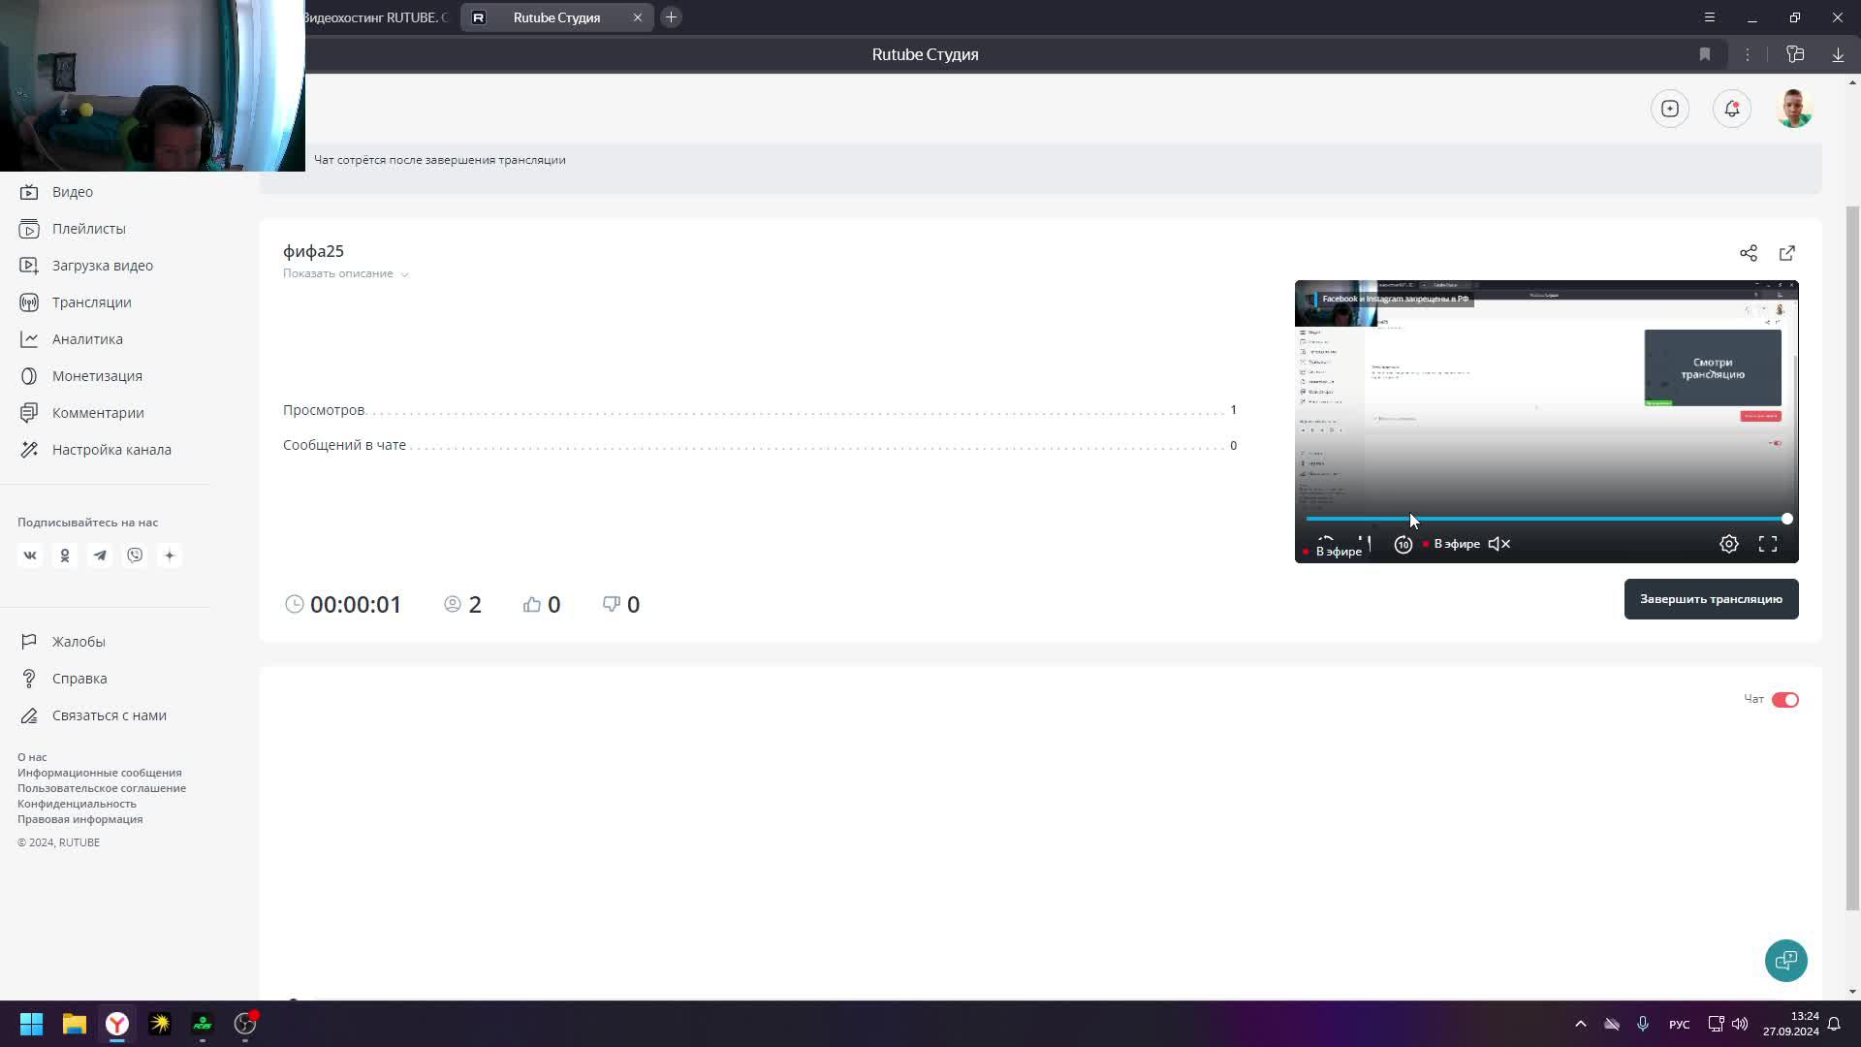
Task: Open the Трансляции section in the sidebar
Action: (91, 302)
